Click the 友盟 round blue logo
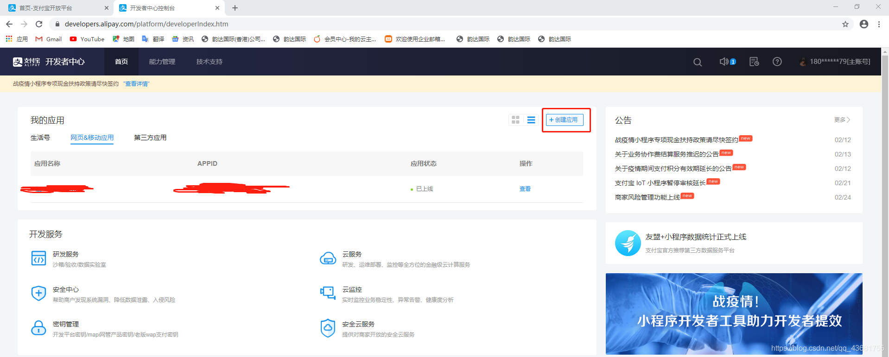The width and height of the screenshot is (889, 357). coord(628,243)
